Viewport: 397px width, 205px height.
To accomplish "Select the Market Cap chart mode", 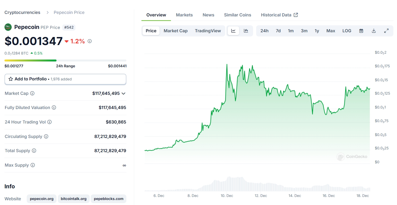I will tap(175, 31).
